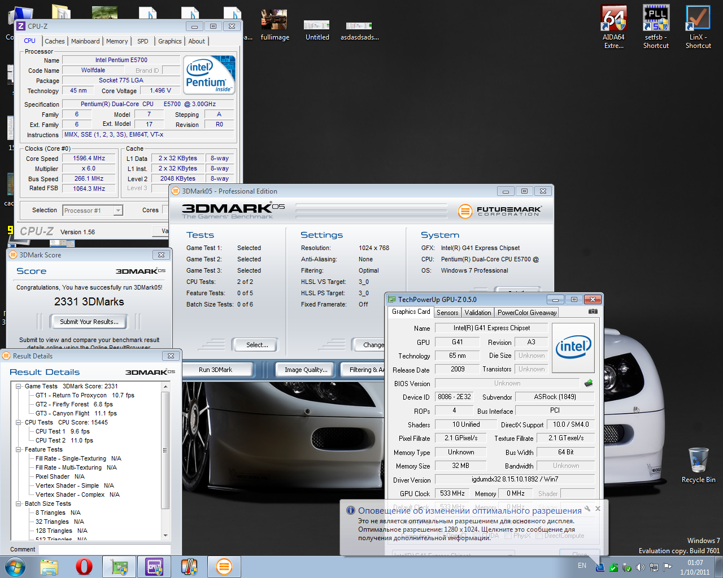Open the About tab in CPU-Z
The height and width of the screenshot is (578, 723).
(x=197, y=41)
